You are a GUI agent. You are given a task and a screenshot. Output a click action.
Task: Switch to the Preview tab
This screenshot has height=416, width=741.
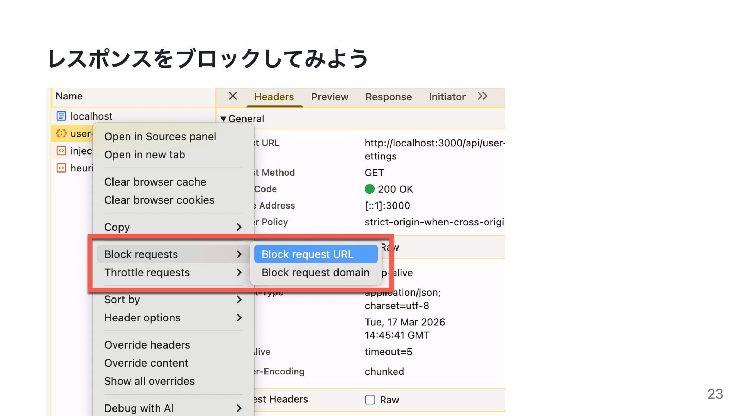point(329,97)
